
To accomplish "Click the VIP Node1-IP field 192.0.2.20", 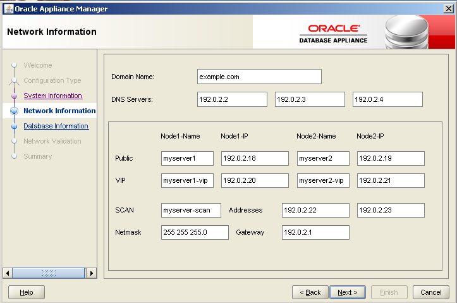I will [x=255, y=180].
